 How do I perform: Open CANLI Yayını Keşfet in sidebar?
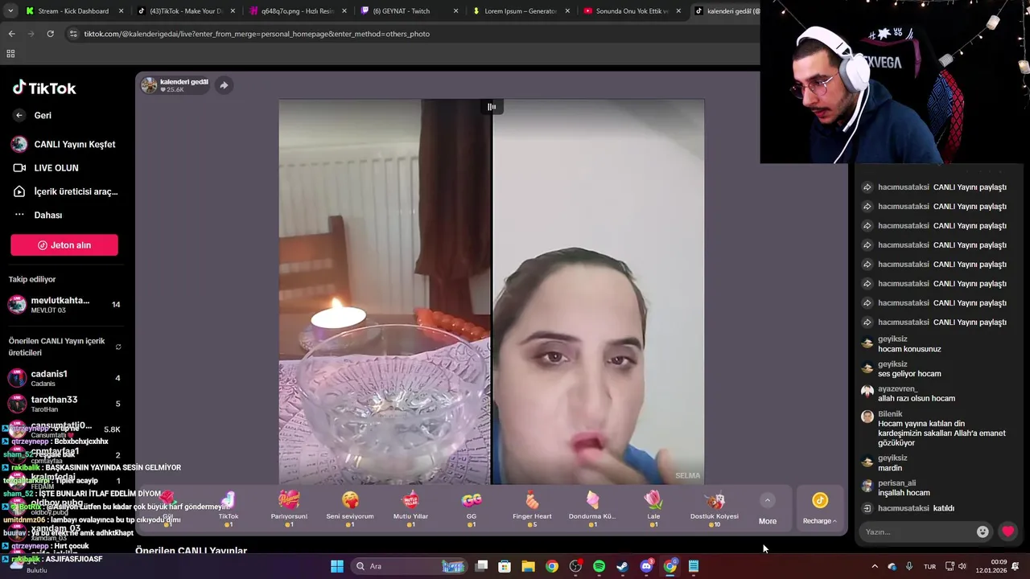(64, 144)
